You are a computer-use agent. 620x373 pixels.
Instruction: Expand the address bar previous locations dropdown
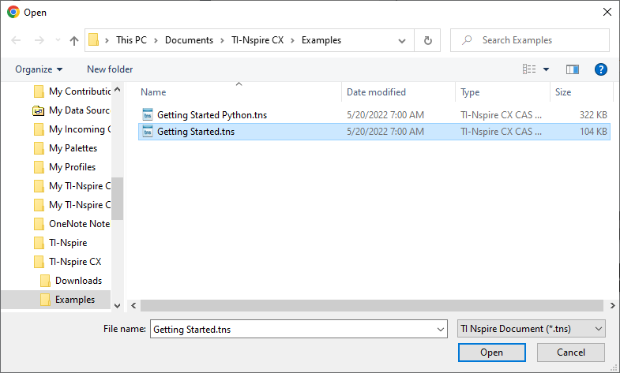[x=402, y=40]
